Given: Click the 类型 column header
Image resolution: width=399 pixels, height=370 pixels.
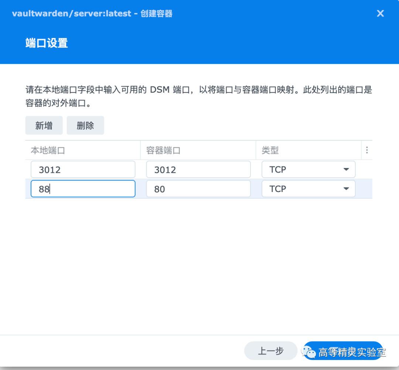Looking at the screenshot, I should (308, 150).
